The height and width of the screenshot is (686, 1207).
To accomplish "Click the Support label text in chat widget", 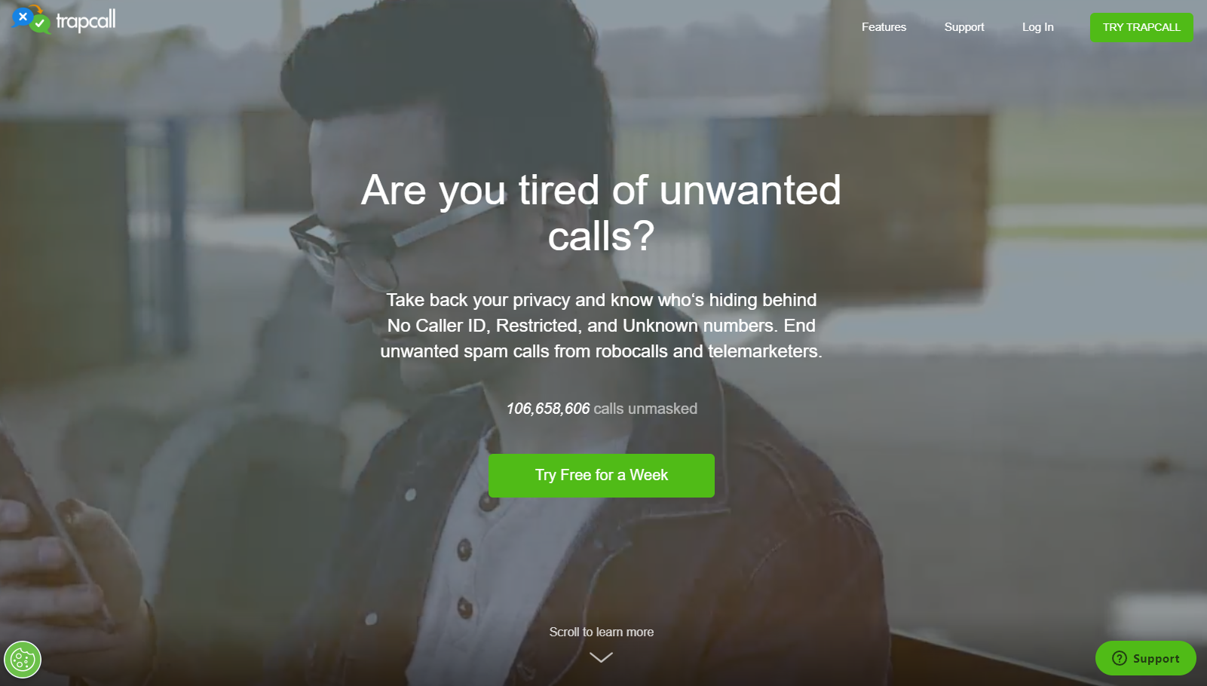I will point(1156,659).
